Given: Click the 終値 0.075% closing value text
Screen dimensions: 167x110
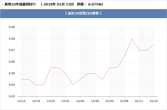Looking at the screenshot, I should pyautogui.click(x=90, y=4).
